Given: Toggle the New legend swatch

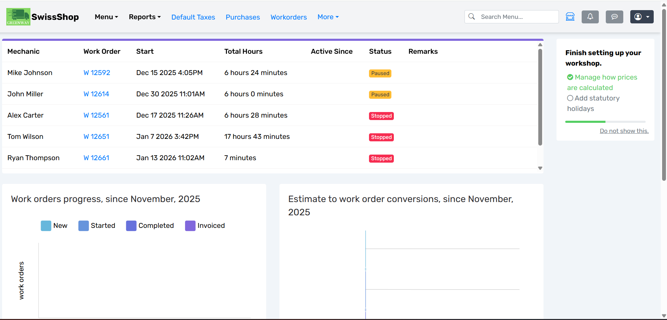Looking at the screenshot, I should point(46,226).
